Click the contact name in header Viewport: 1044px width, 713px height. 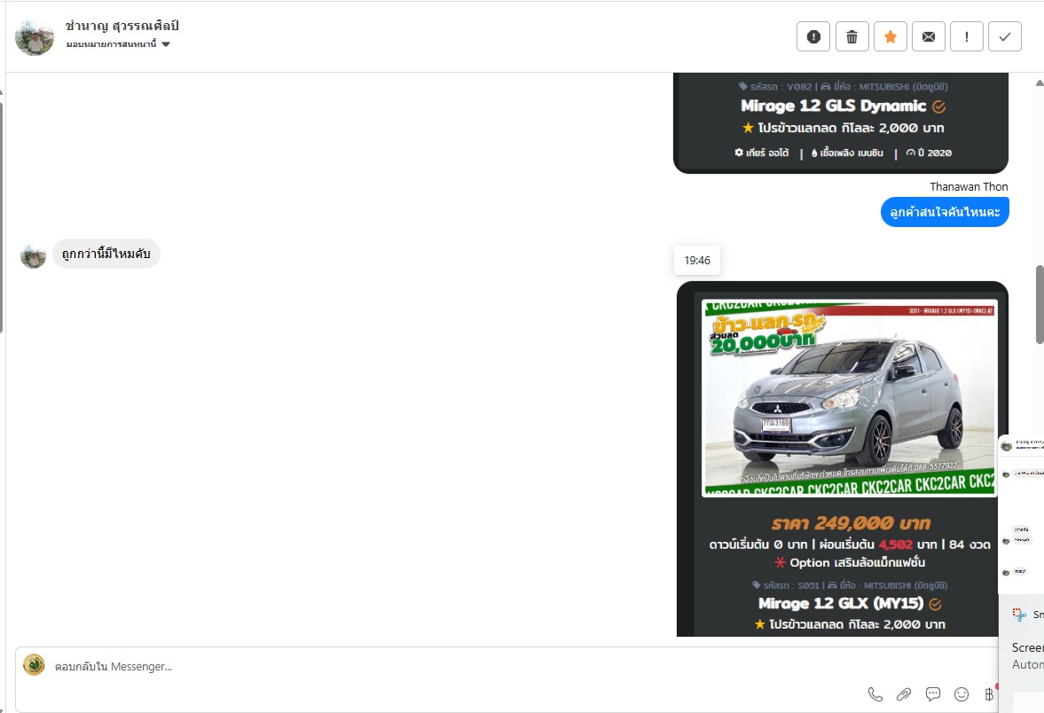[122, 26]
